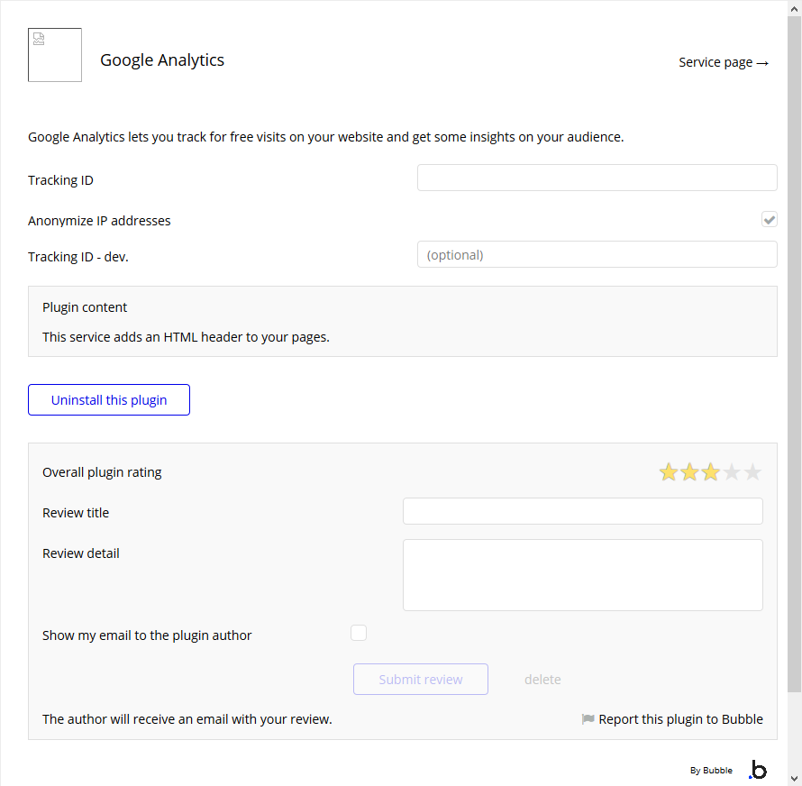Click the Review detail text area
Viewport: 802px width, 786px height.
tap(582, 575)
